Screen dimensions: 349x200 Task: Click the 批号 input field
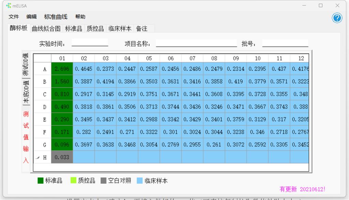[285, 43]
